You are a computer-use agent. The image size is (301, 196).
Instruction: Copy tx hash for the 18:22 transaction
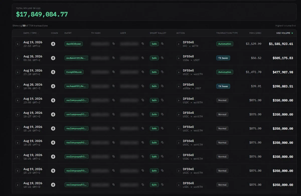pos(113,184)
